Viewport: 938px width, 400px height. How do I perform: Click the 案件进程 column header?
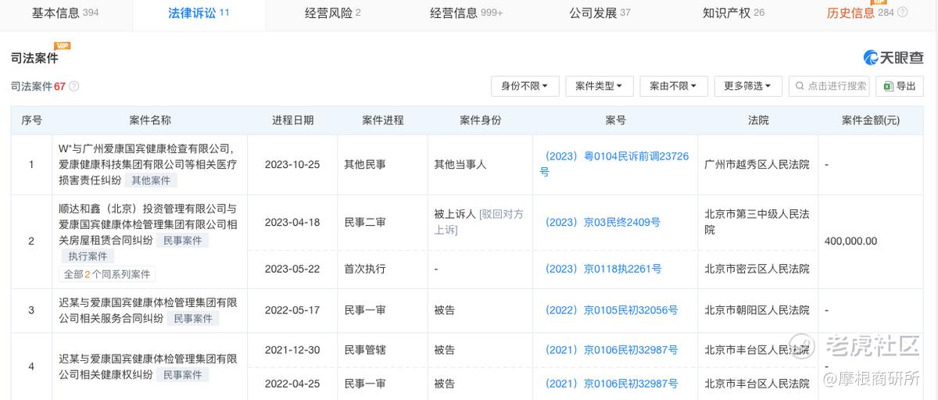pos(383,120)
